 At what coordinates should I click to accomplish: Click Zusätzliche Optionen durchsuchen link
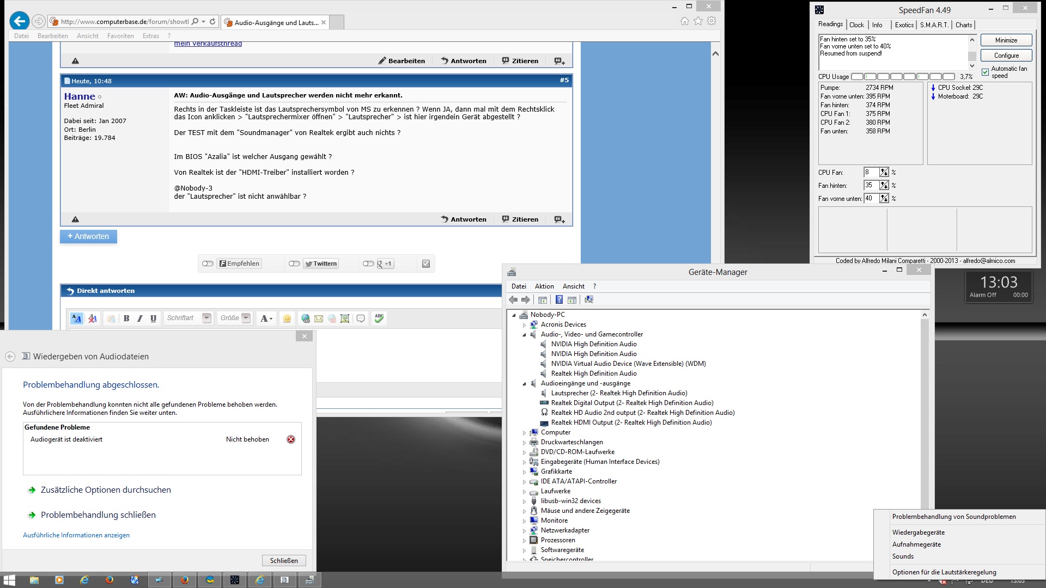(106, 490)
